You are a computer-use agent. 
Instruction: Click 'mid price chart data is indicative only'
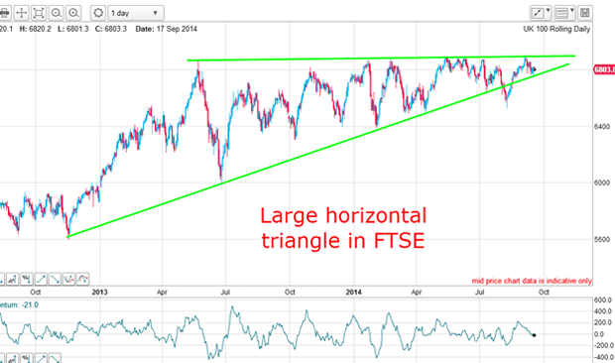click(x=532, y=281)
